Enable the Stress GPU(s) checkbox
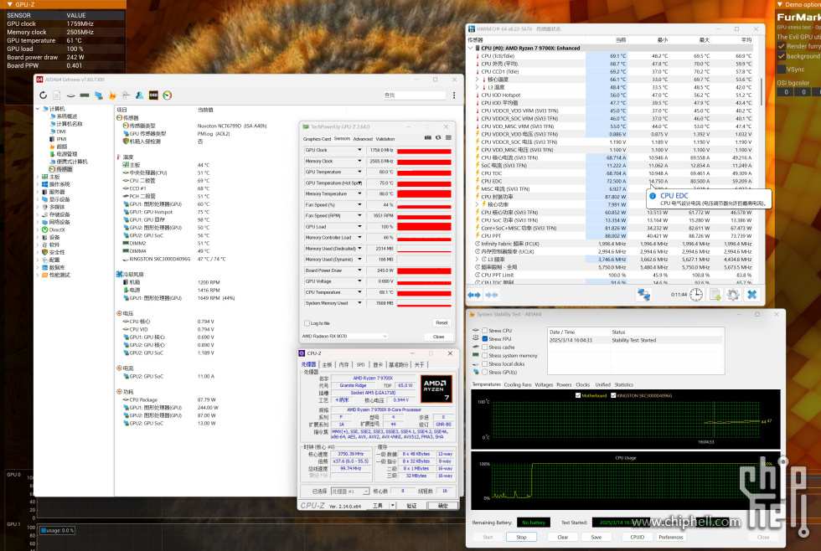Screen dimensions: 821x551 [485, 373]
